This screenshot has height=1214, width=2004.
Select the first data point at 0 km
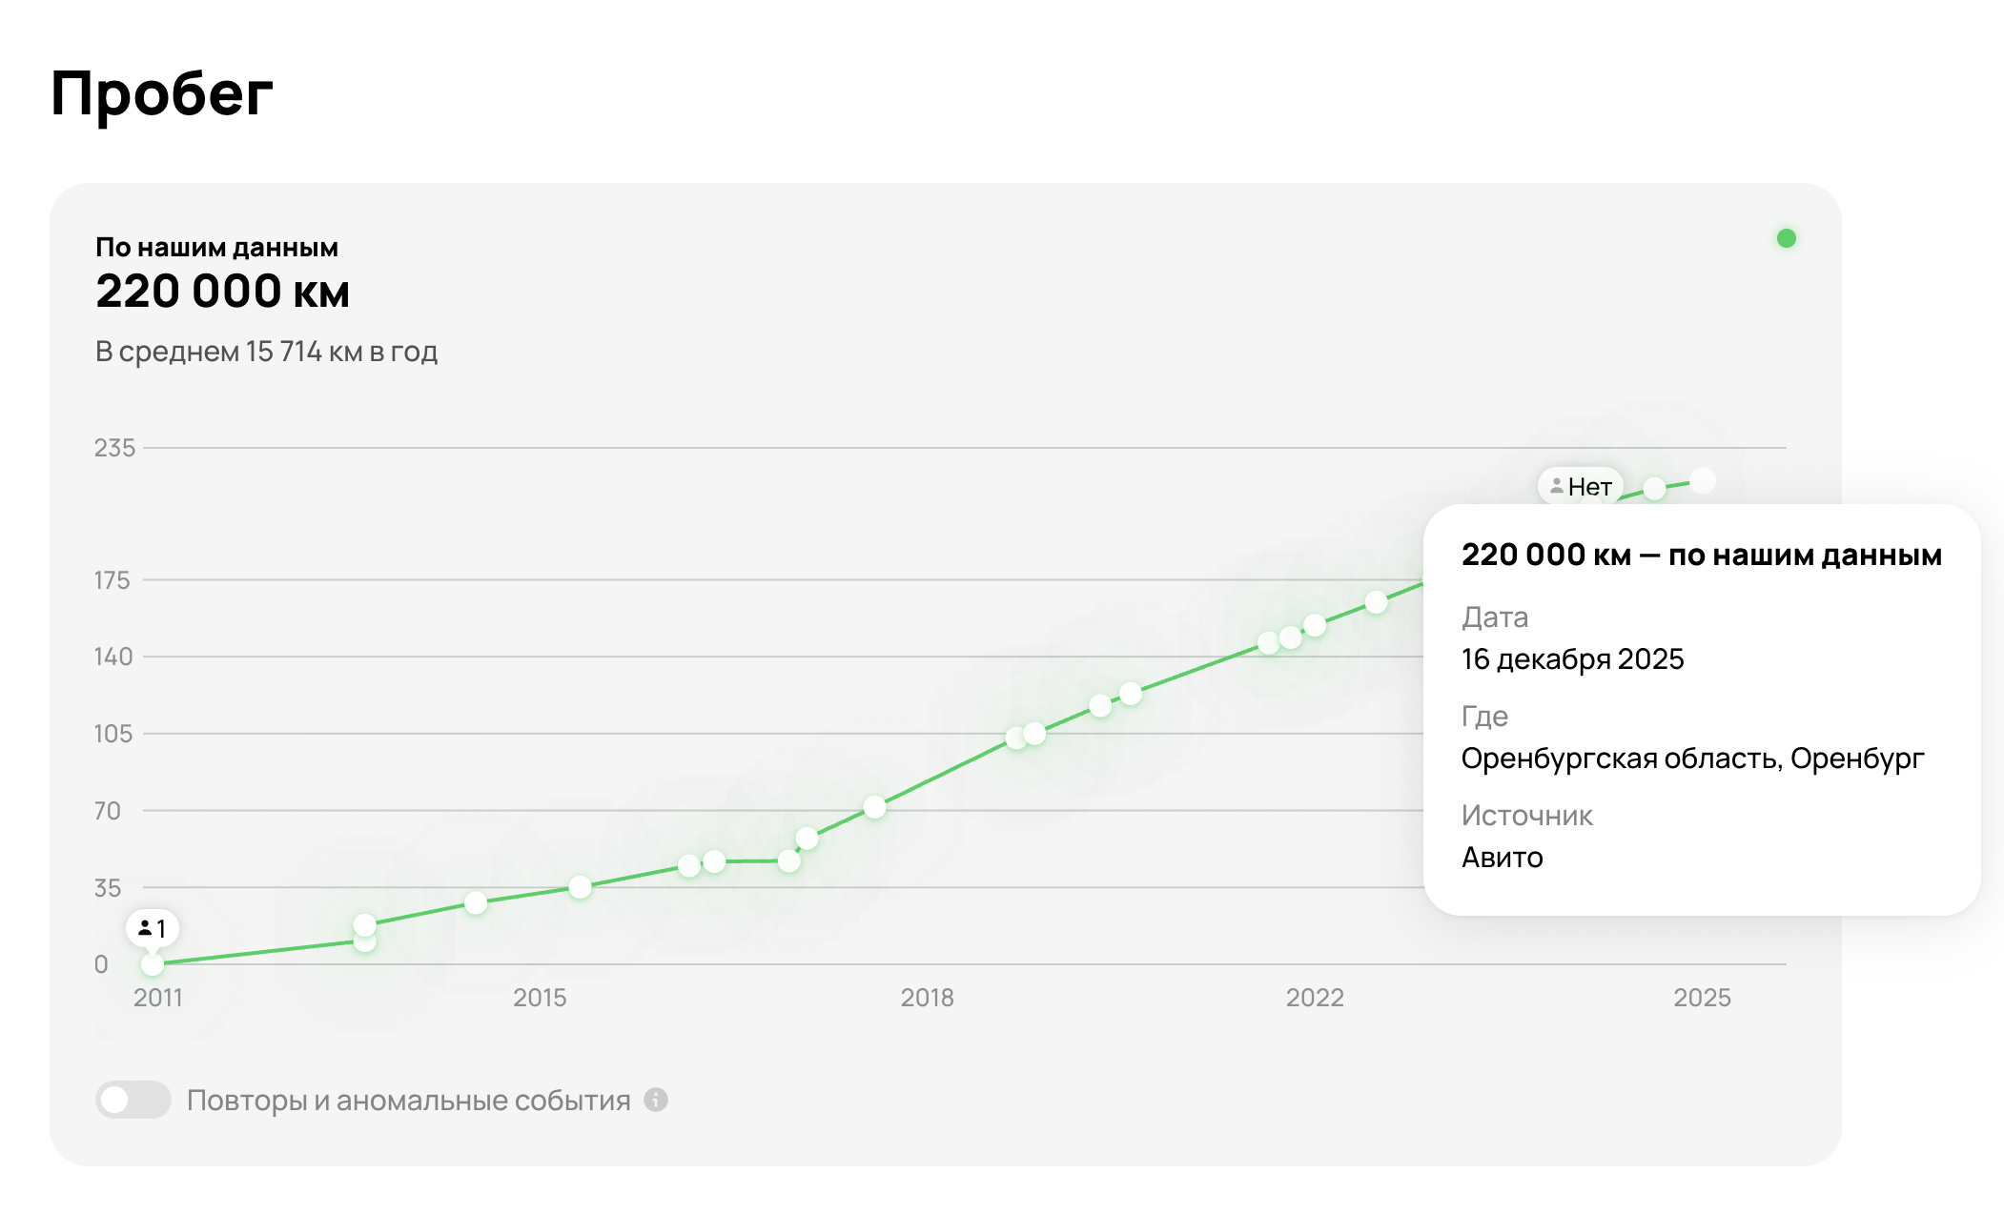(x=153, y=964)
